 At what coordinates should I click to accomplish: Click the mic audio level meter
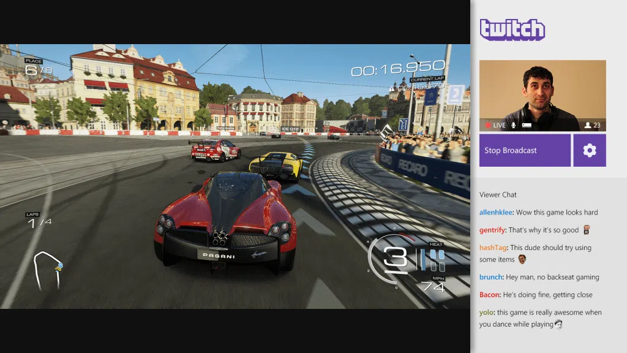pos(527,125)
